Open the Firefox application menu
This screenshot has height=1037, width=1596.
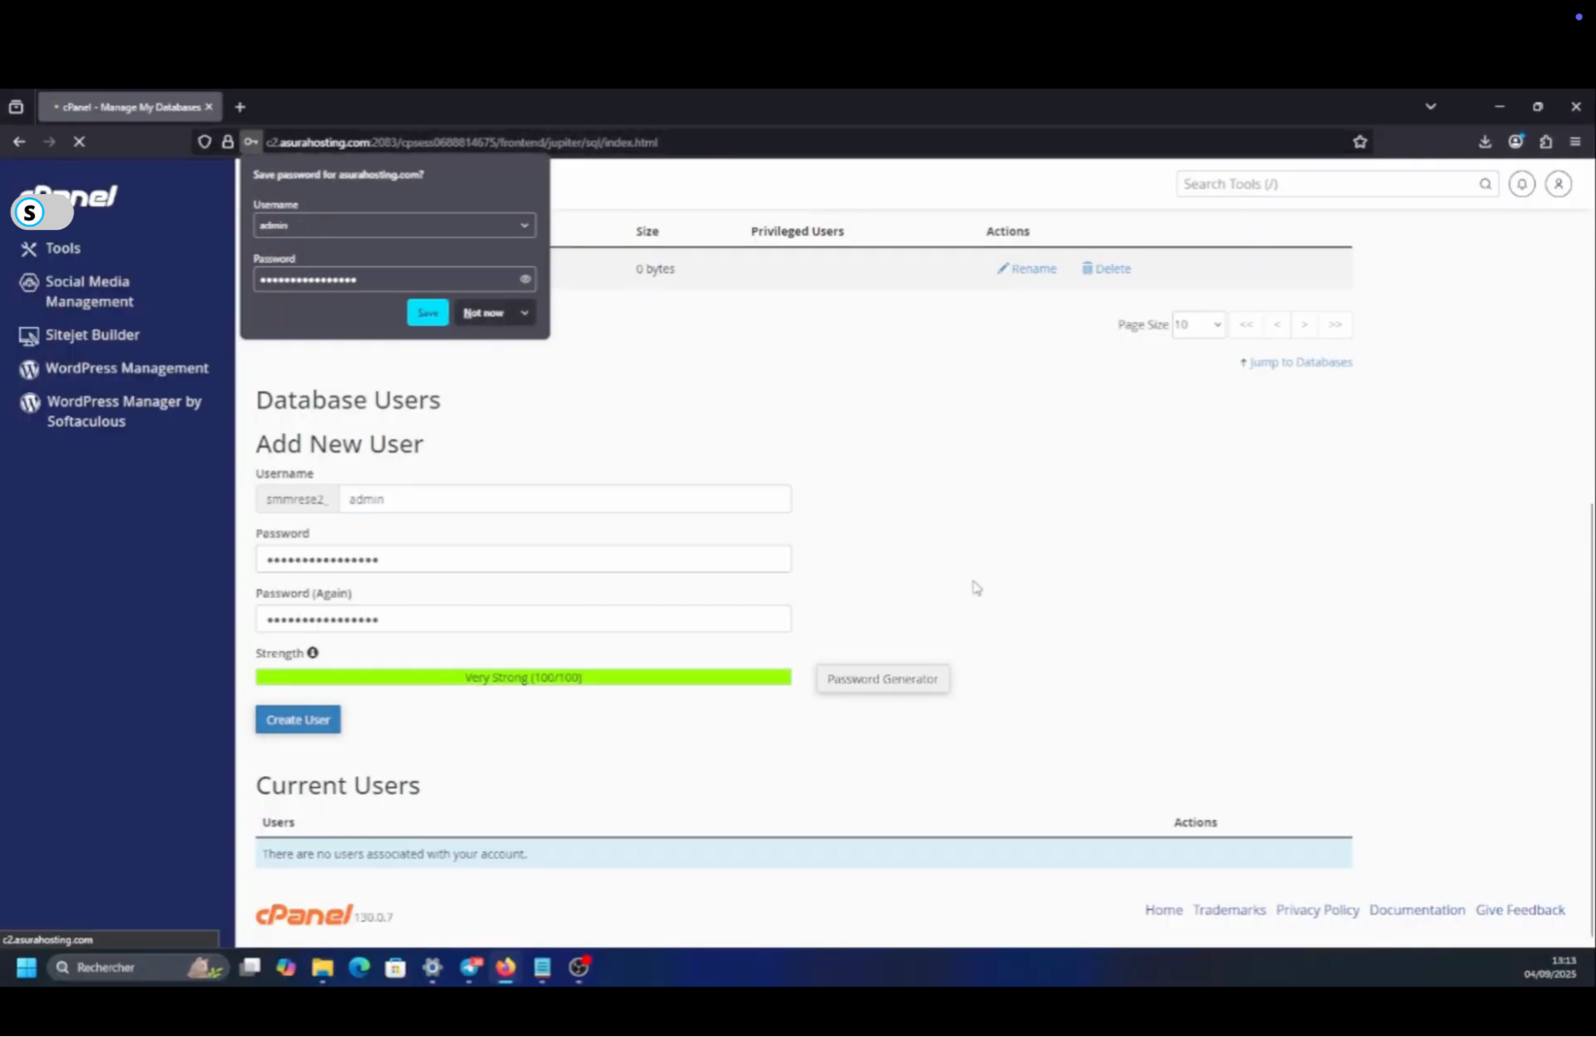coord(1575,141)
